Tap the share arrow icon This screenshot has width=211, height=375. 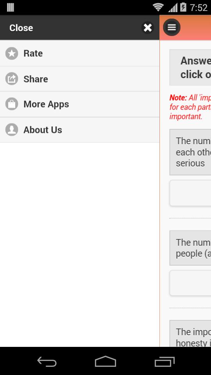tap(12, 79)
